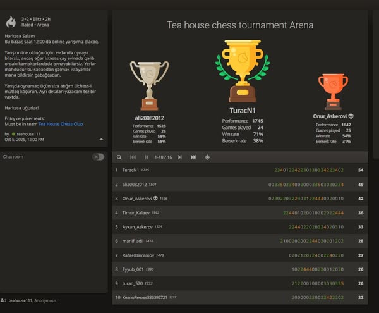Click the 1-10 / 16 page indicator
The image size is (379, 313).
click(163, 157)
